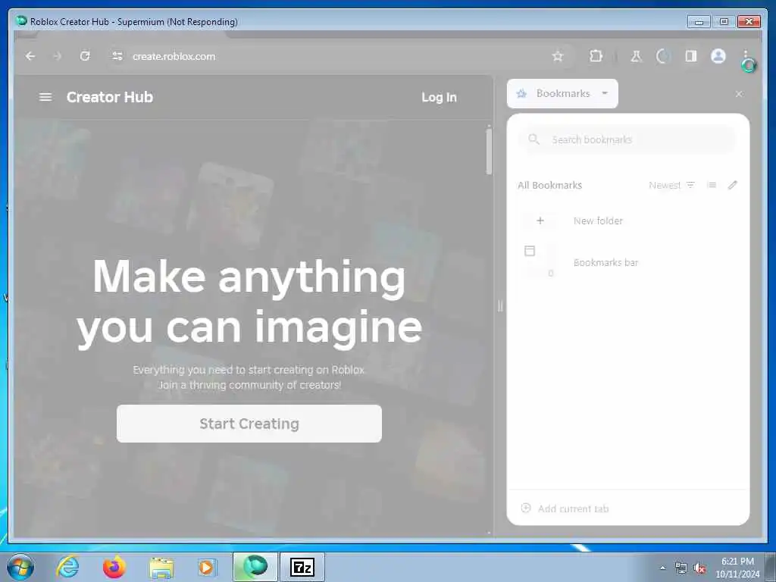This screenshot has height=582, width=776.
Task: Click the muted volume tray icon
Action: 699,568
